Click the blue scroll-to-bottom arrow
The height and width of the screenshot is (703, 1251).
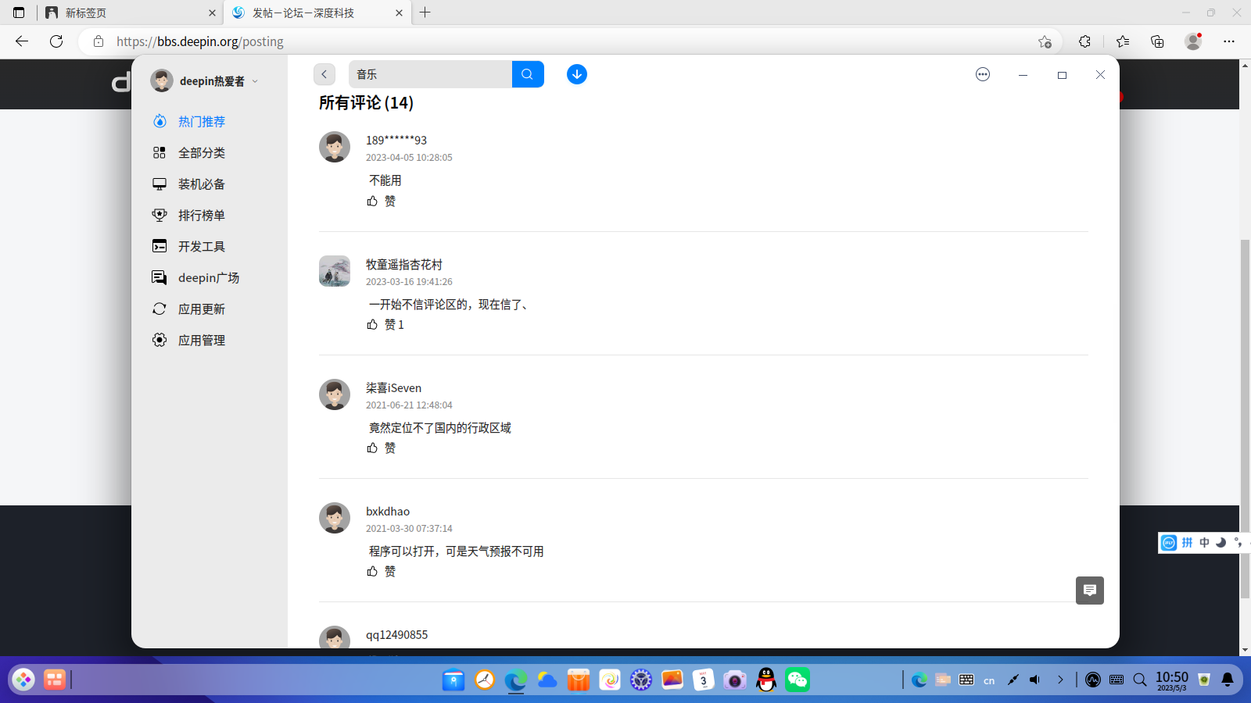pos(576,73)
